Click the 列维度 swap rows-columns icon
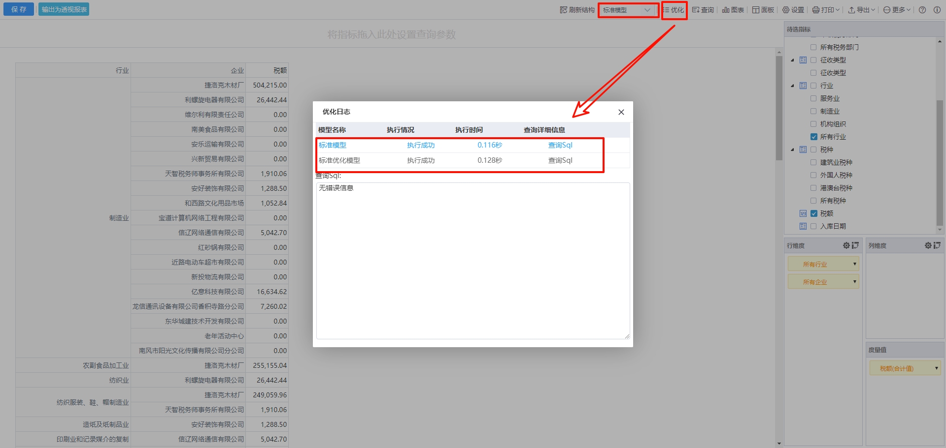The image size is (946, 448). coord(937,245)
